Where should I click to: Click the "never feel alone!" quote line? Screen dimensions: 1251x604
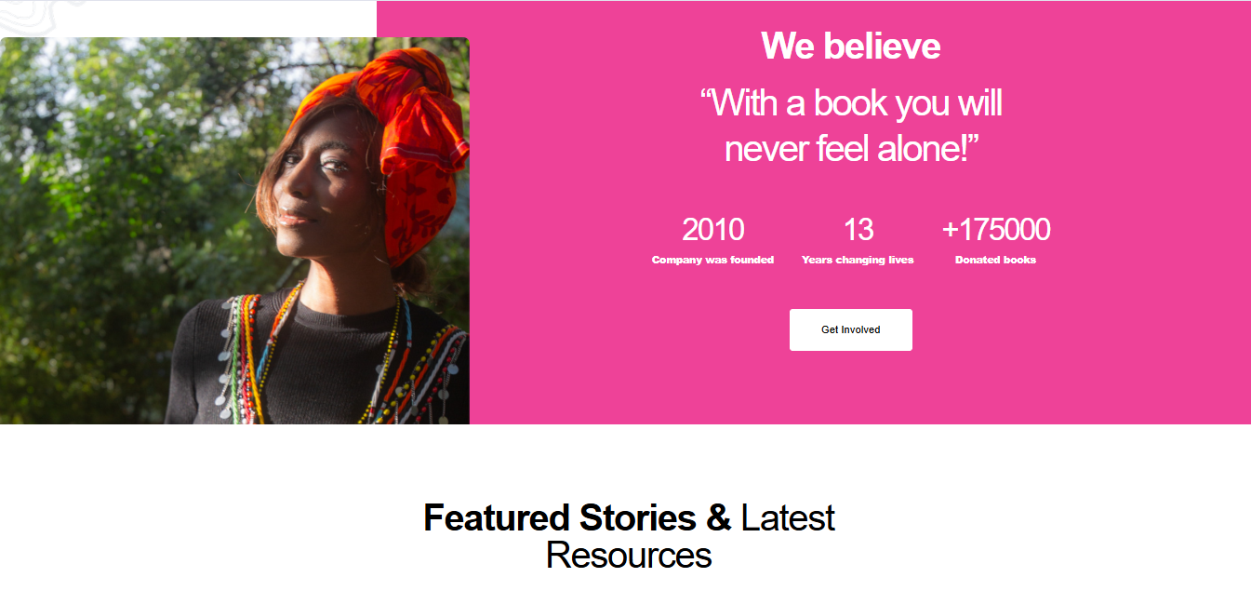pyautogui.click(x=850, y=149)
